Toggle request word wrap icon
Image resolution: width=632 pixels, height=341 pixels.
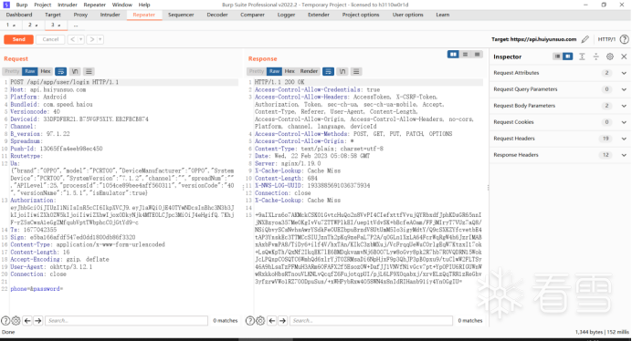(x=61, y=72)
